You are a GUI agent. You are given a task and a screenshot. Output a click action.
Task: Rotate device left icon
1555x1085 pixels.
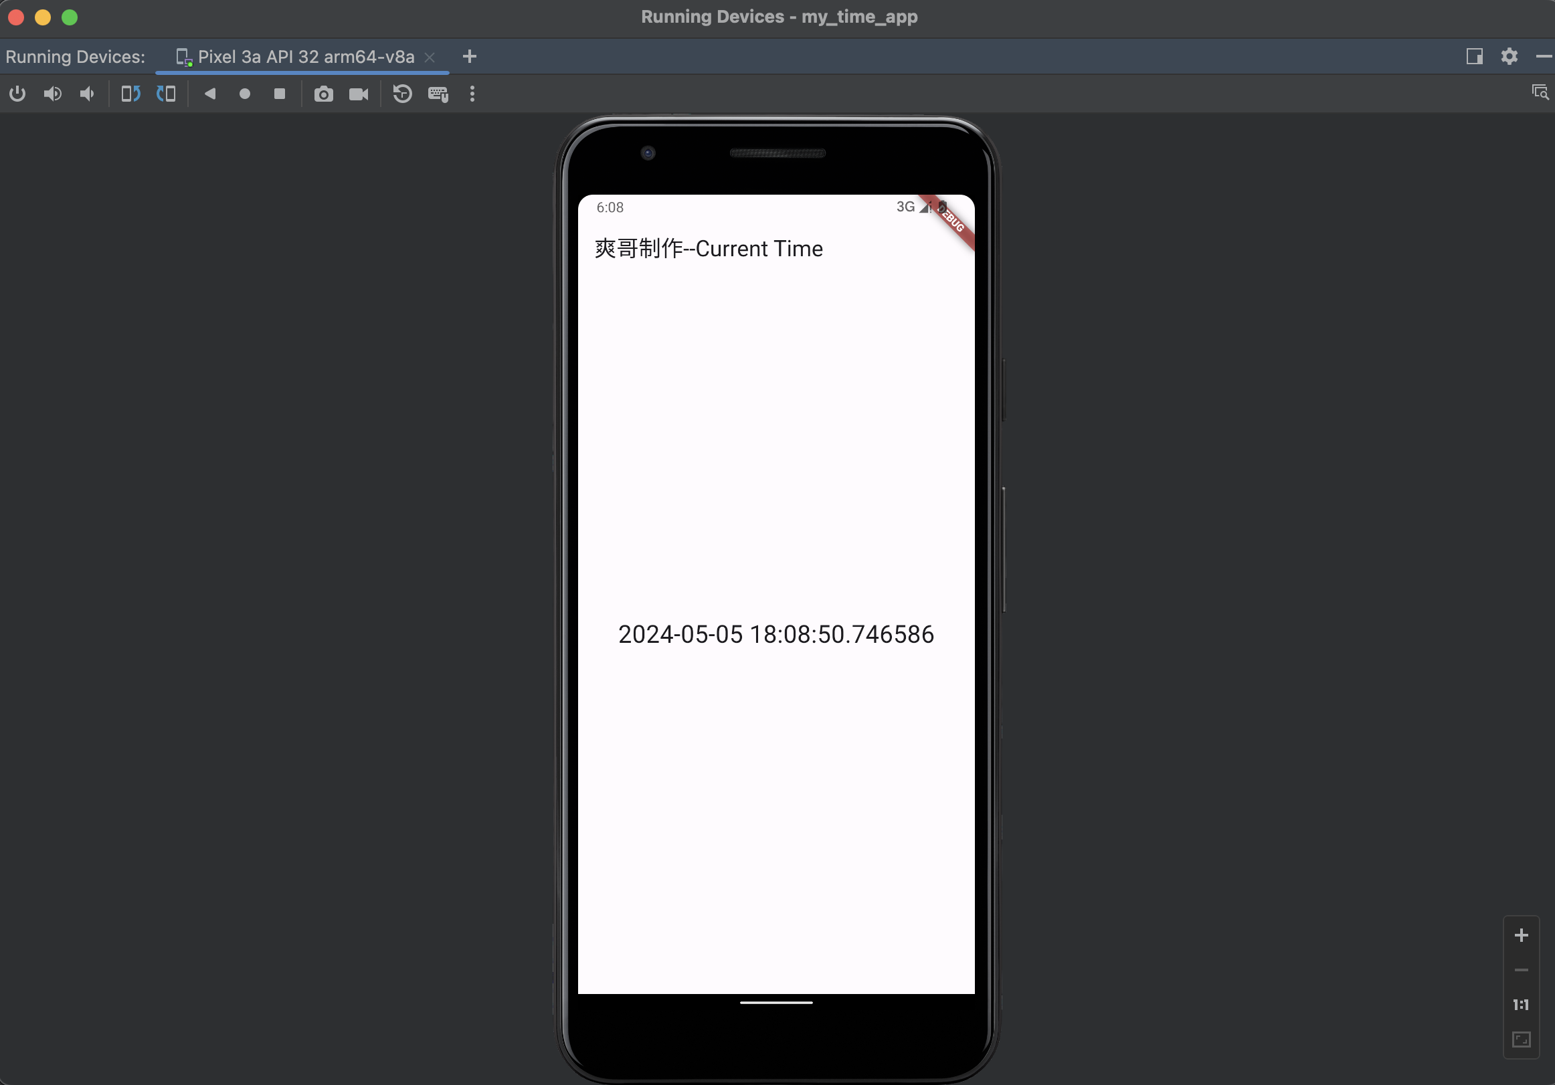130,94
